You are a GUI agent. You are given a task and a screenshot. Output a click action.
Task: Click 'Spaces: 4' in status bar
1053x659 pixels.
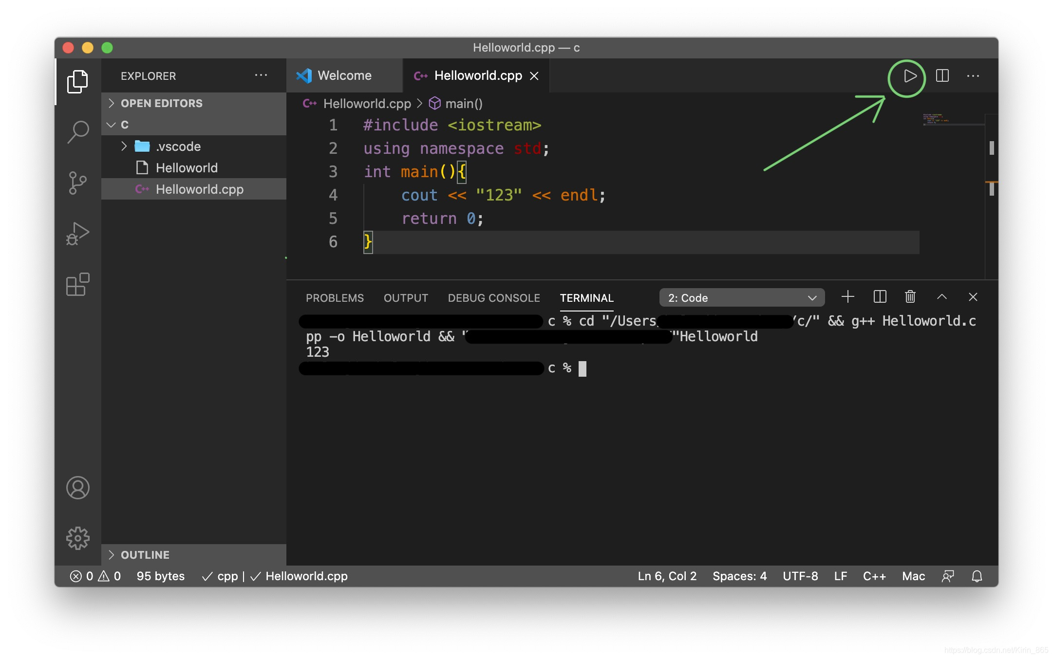pyautogui.click(x=739, y=576)
